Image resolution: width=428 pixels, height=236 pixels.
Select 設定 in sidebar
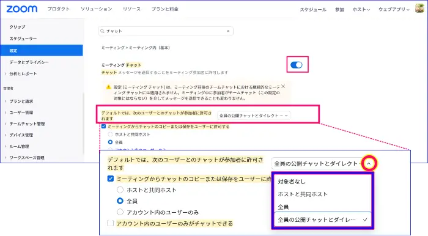coord(42,51)
